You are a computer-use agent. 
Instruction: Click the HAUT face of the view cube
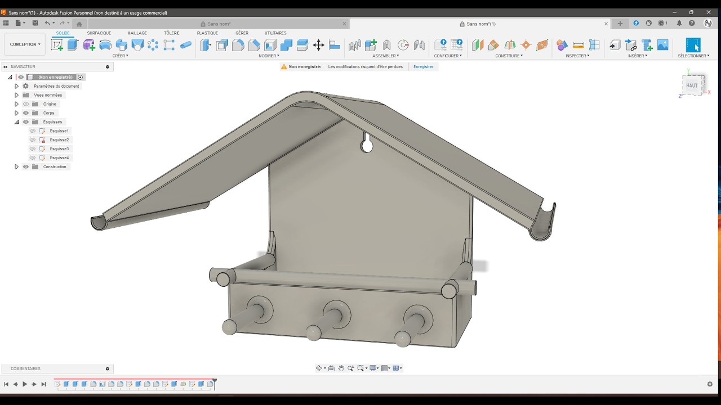(692, 85)
